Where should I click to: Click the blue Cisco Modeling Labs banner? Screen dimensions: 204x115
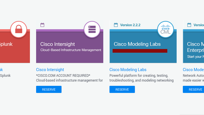click(x=143, y=46)
